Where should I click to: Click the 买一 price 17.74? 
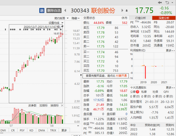coord(101,52)
